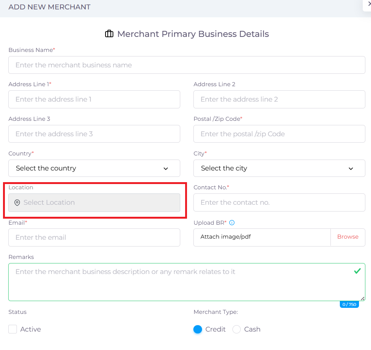Open the Select the country dropdown

click(x=94, y=168)
